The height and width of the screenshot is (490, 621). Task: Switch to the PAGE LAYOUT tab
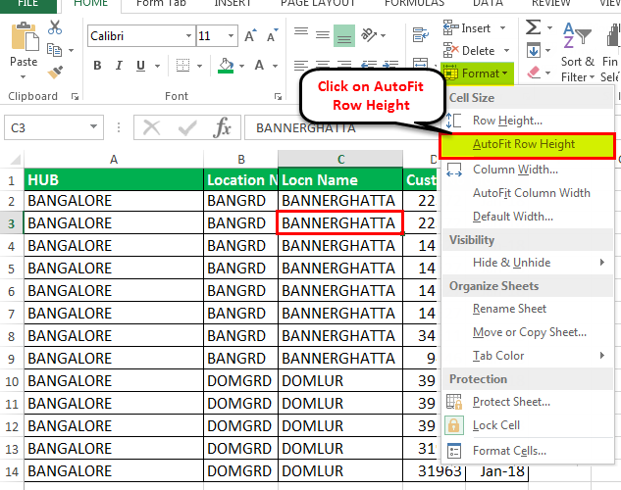(x=318, y=4)
